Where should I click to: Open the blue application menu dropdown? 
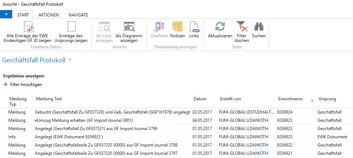[6, 15]
